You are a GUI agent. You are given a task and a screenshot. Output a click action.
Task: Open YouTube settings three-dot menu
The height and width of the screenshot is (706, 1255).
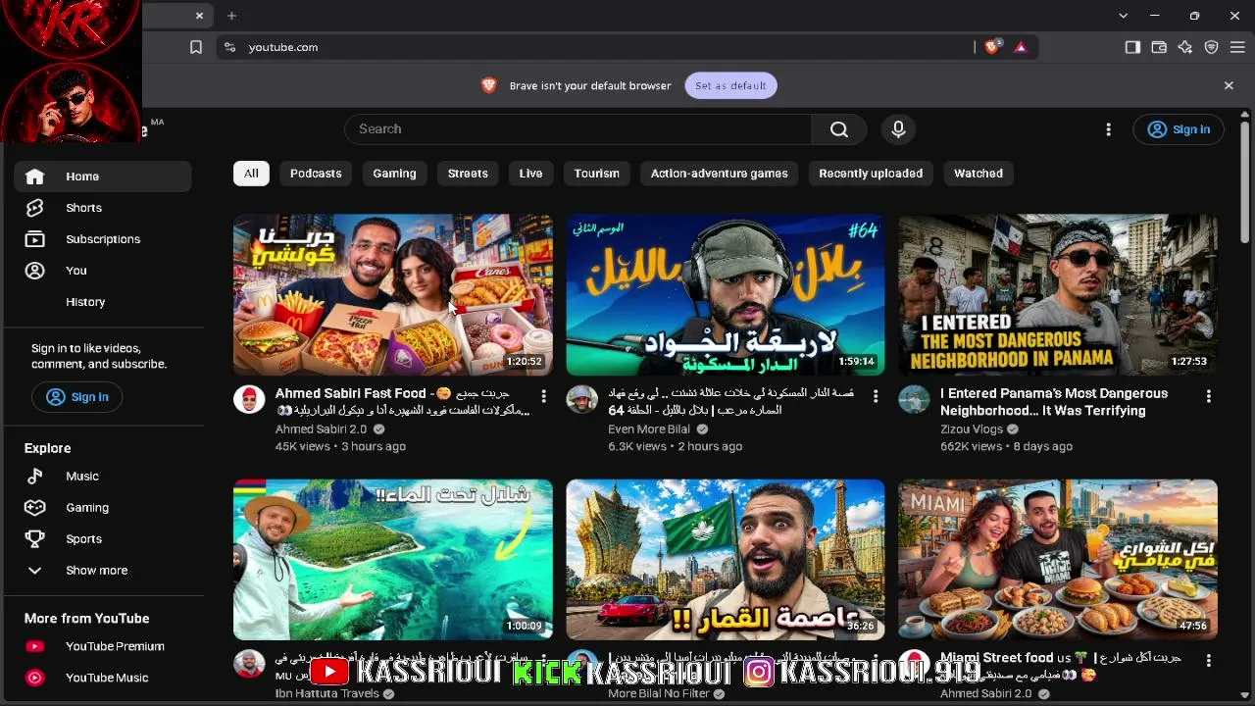tap(1108, 129)
